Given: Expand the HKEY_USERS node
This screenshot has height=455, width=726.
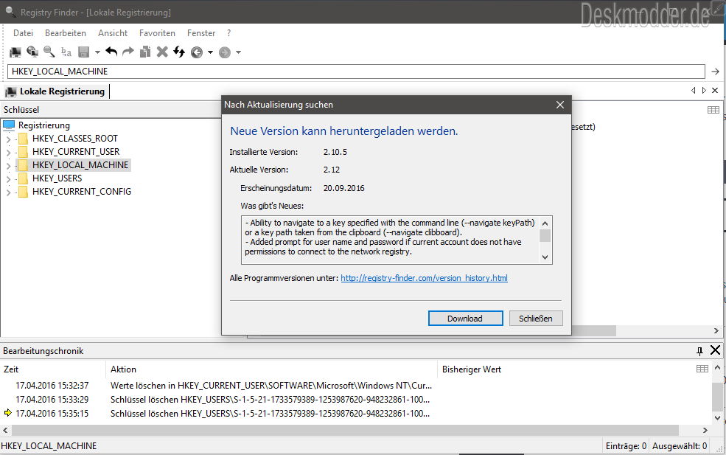Looking at the screenshot, I should [x=8, y=179].
